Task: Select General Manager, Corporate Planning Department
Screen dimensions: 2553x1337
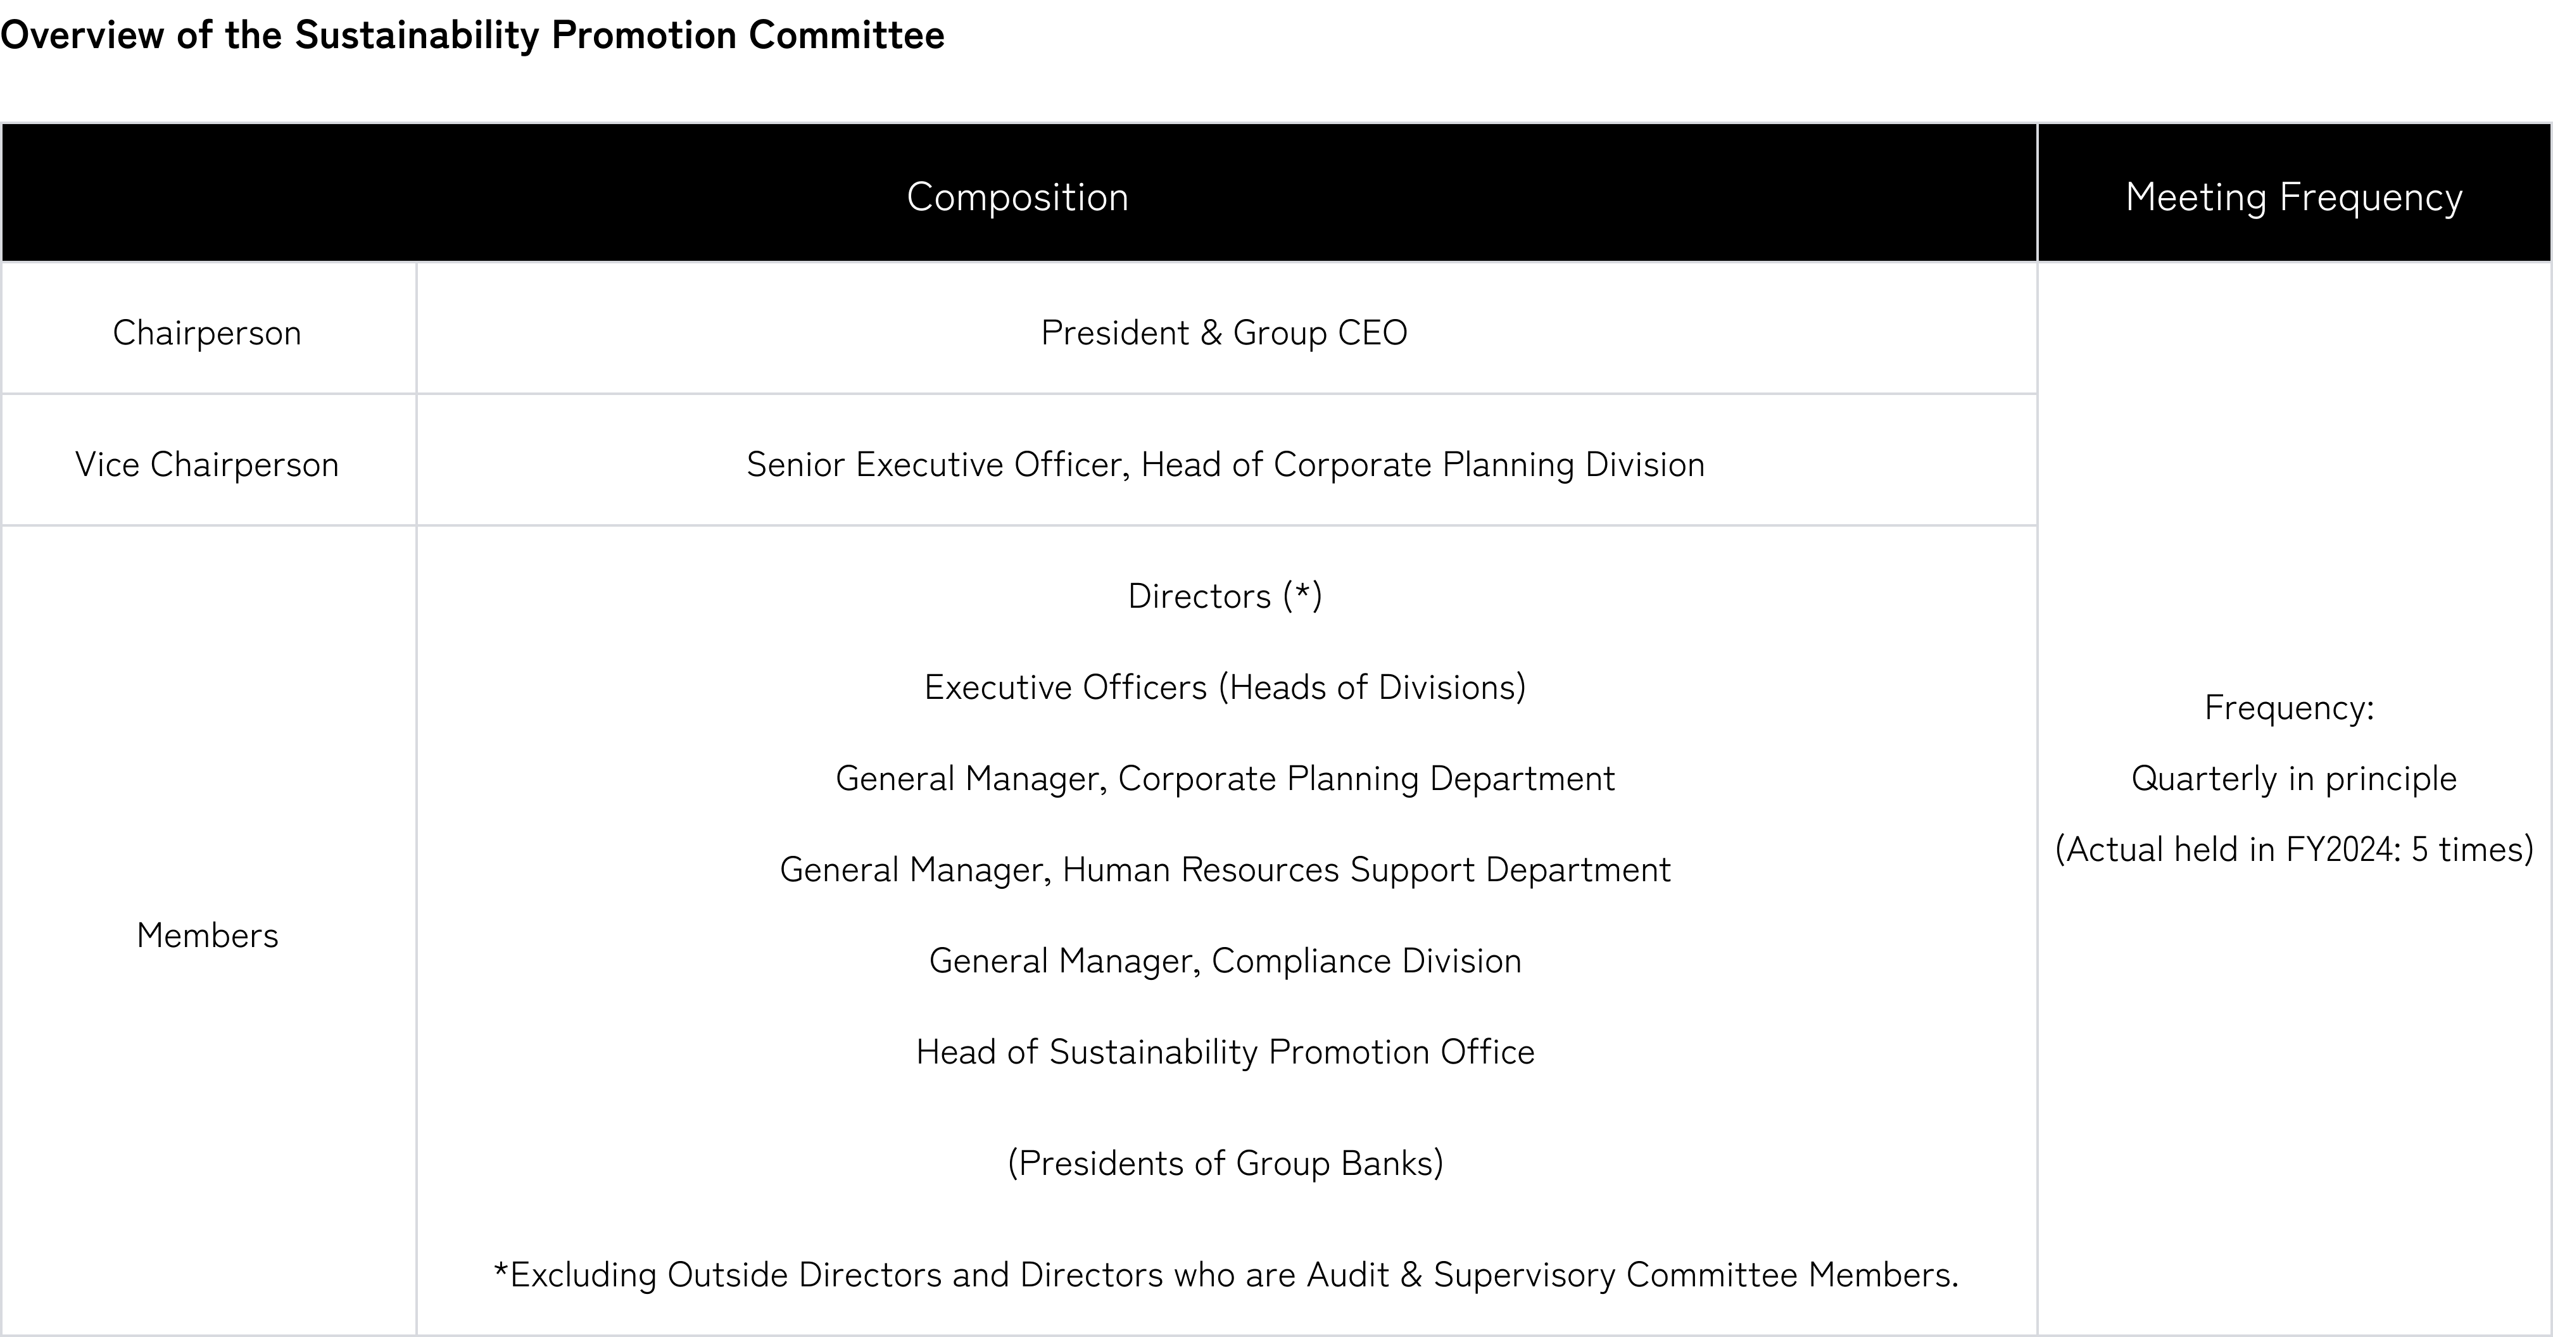Action: click(x=1225, y=778)
